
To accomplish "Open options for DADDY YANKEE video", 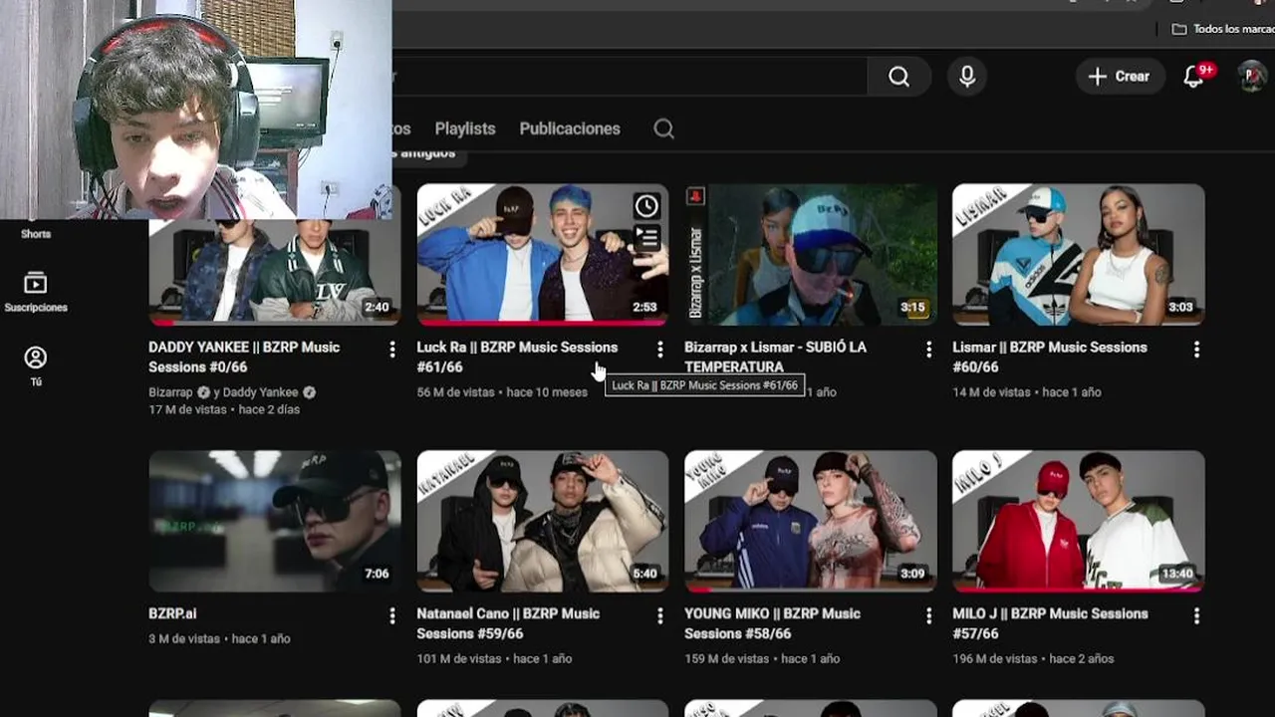I will 391,349.
